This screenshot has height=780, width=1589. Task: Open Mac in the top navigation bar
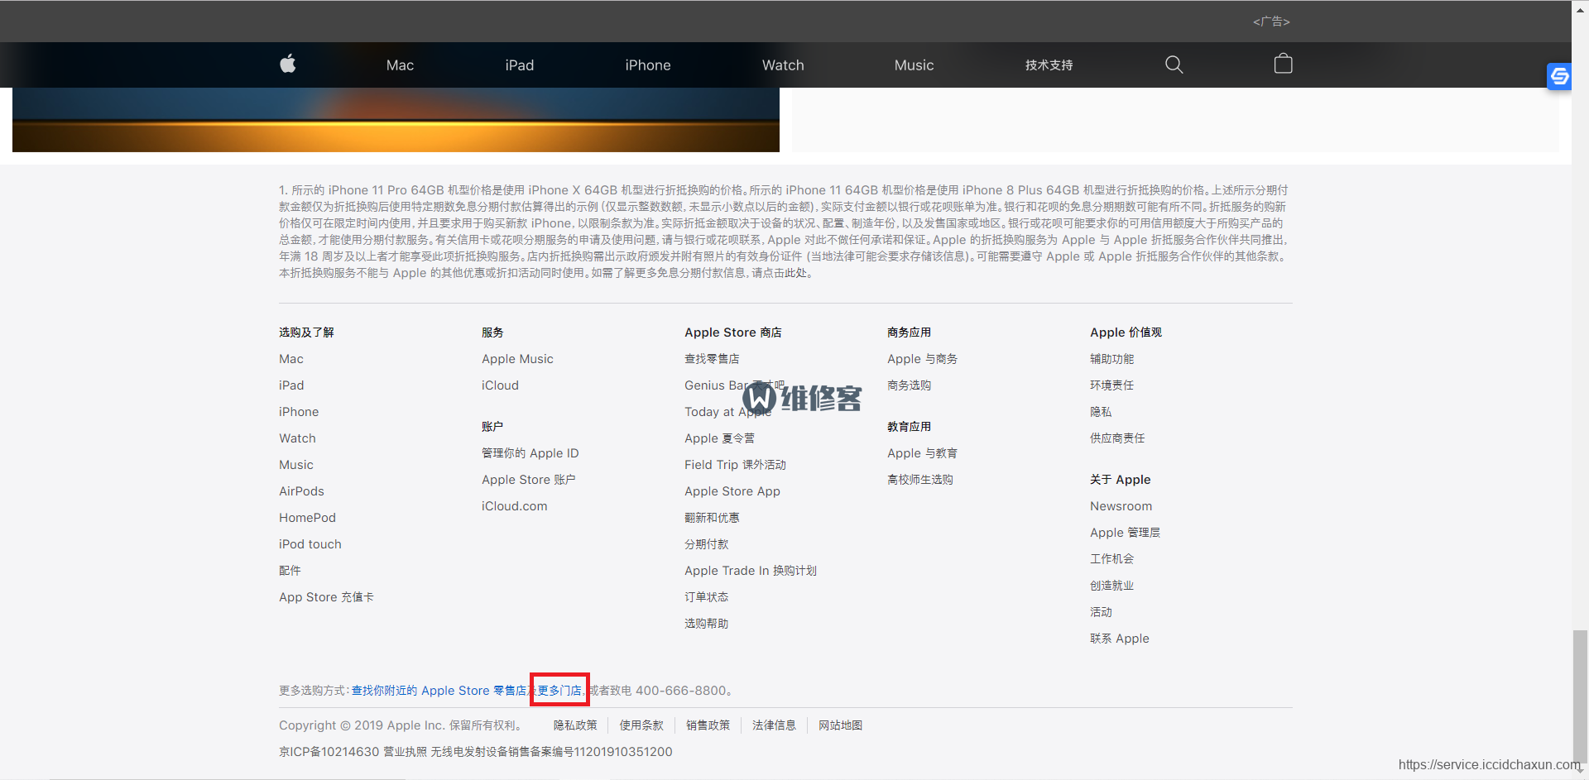click(400, 65)
